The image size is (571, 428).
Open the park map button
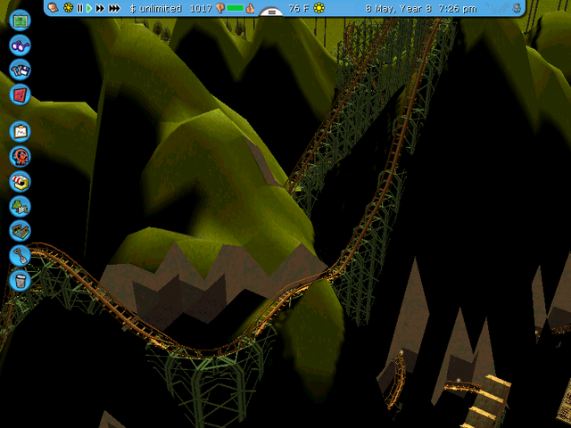pyautogui.click(x=20, y=20)
